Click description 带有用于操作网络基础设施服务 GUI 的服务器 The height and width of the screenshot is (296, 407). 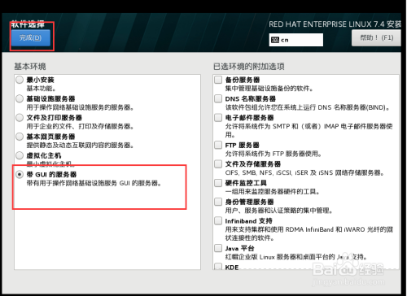pyautogui.click(x=94, y=183)
